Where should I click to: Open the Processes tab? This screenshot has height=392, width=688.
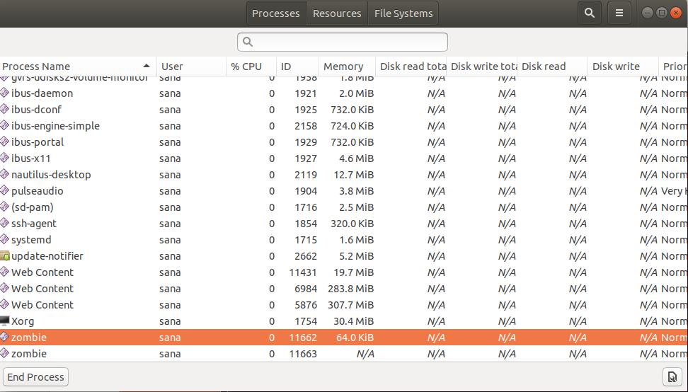tap(276, 13)
